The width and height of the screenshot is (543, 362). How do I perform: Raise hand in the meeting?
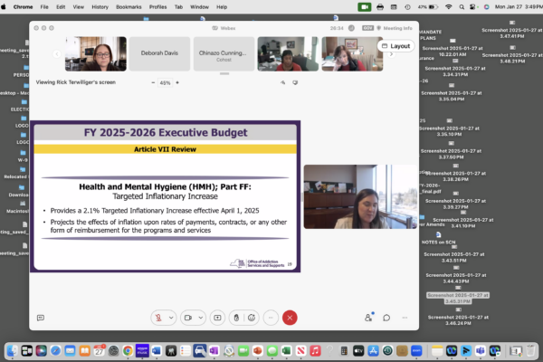coord(236,318)
